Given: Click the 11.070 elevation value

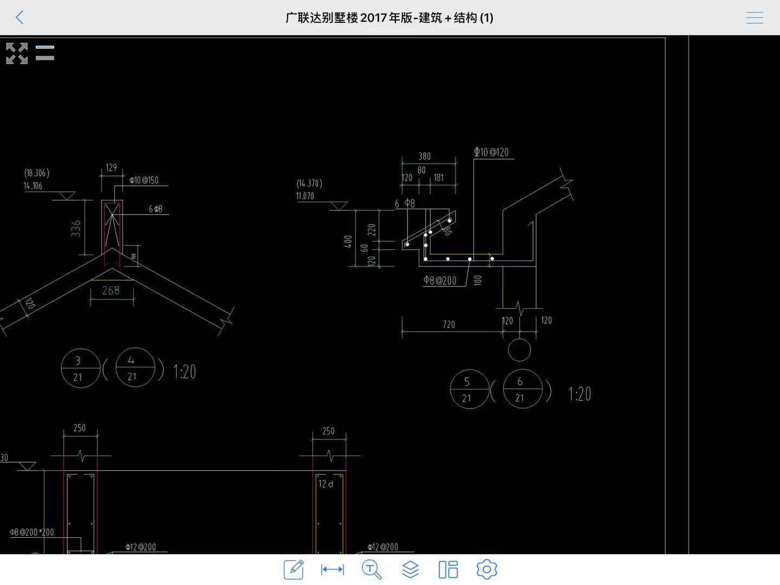Looking at the screenshot, I should tap(305, 196).
